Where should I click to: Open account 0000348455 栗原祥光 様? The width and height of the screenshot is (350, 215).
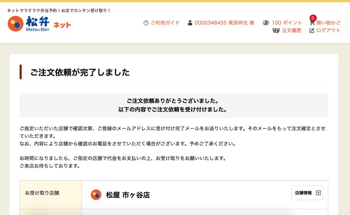224,23
